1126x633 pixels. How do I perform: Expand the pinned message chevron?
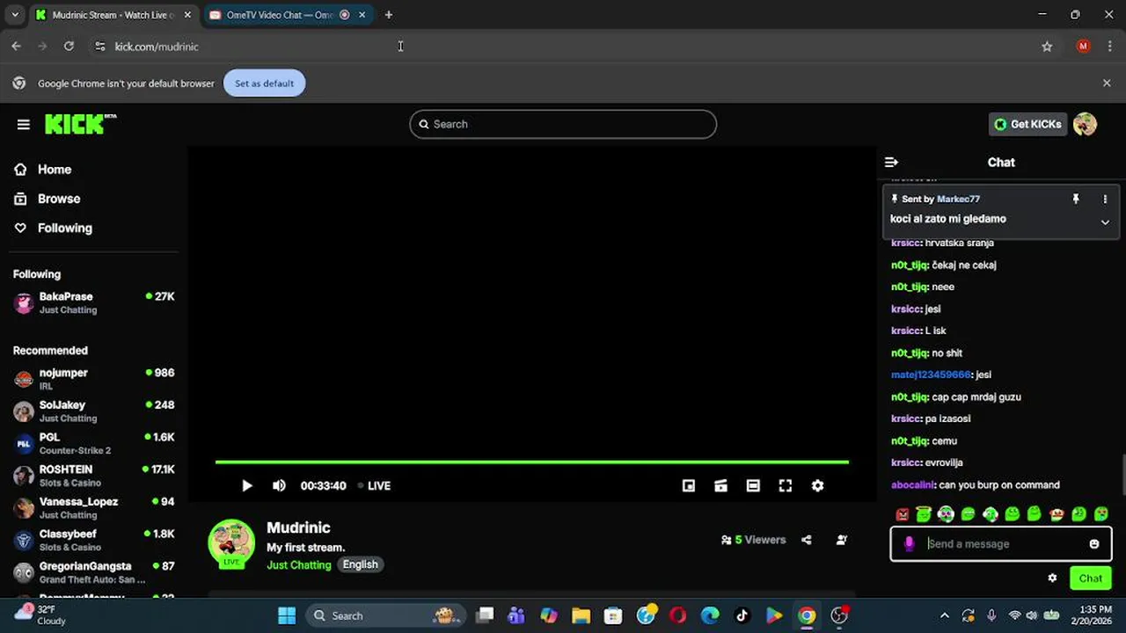pos(1105,222)
